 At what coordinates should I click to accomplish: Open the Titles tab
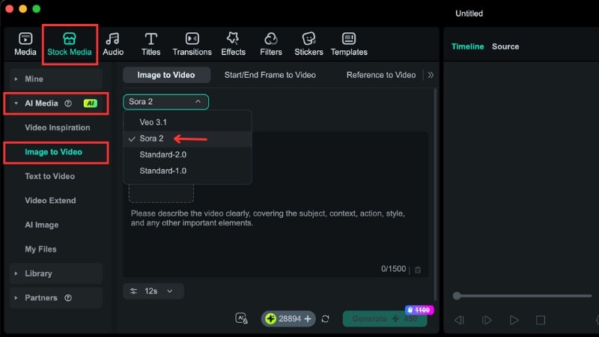pyautogui.click(x=151, y=43)
